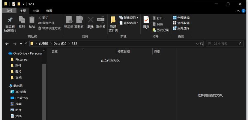The image size is (248, 120).
Task: Click Select none (全部取消)
Action: coord(181,23)
